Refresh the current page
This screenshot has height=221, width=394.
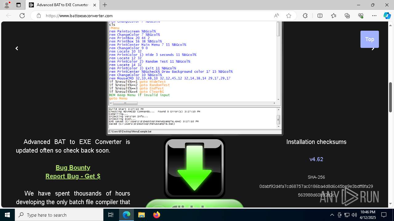pos(22,16)
